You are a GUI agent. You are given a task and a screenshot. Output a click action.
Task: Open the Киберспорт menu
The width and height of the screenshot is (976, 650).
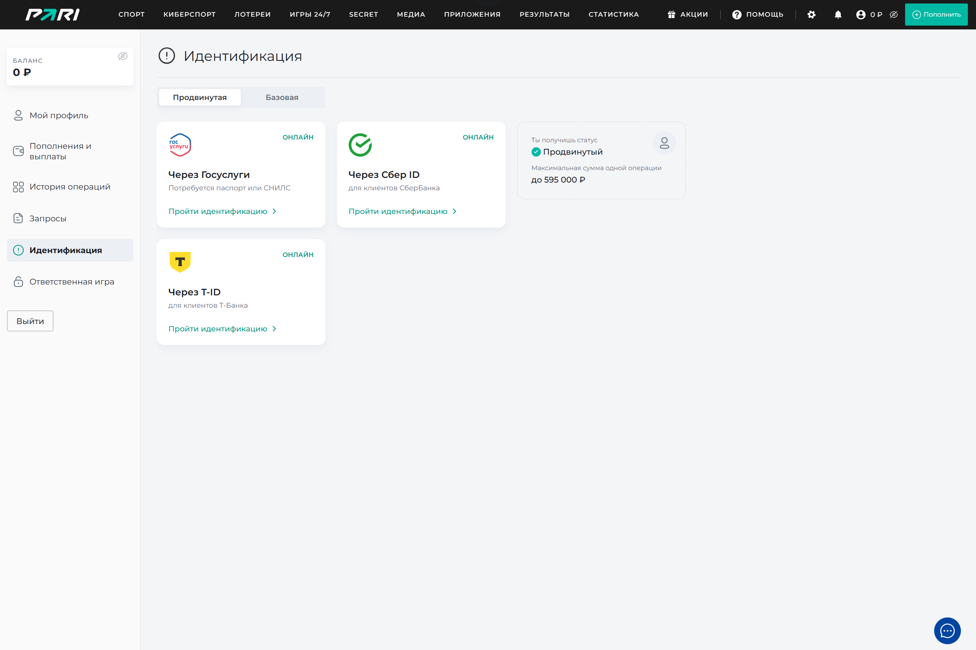point(189,14)
